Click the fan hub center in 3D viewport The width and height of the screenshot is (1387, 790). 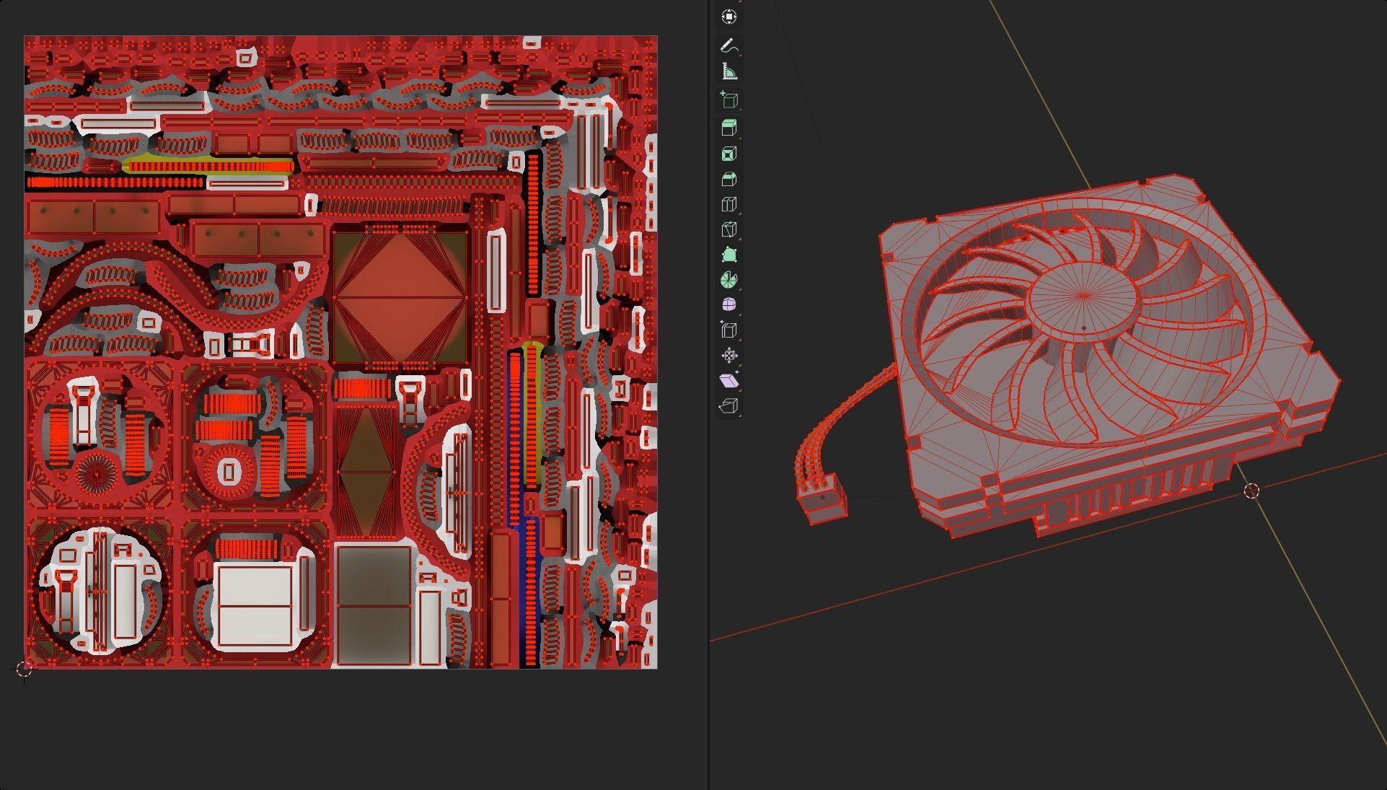pyautogui.click(x=1083, y=296)
